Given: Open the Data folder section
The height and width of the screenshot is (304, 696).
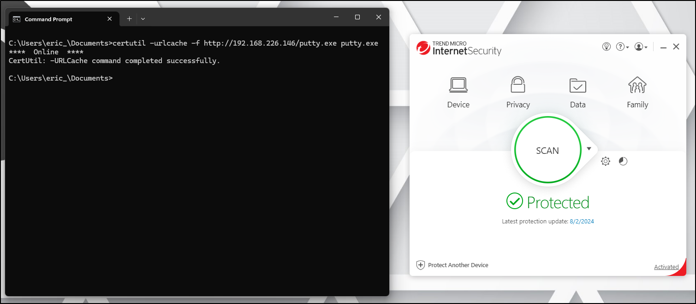Looking at the screenshot, I should tap(577, 92).
